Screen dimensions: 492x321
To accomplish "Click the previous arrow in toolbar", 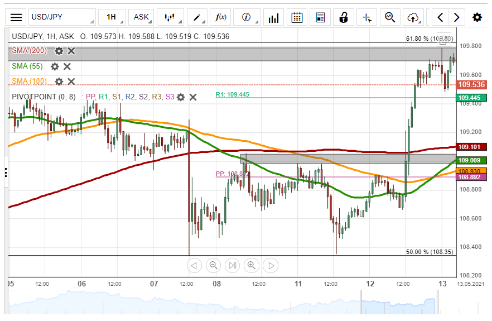I will tap(441, 17).
